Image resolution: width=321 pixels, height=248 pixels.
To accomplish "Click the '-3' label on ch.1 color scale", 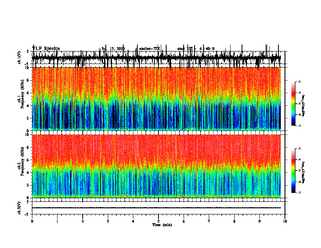I will pos(299,81).
